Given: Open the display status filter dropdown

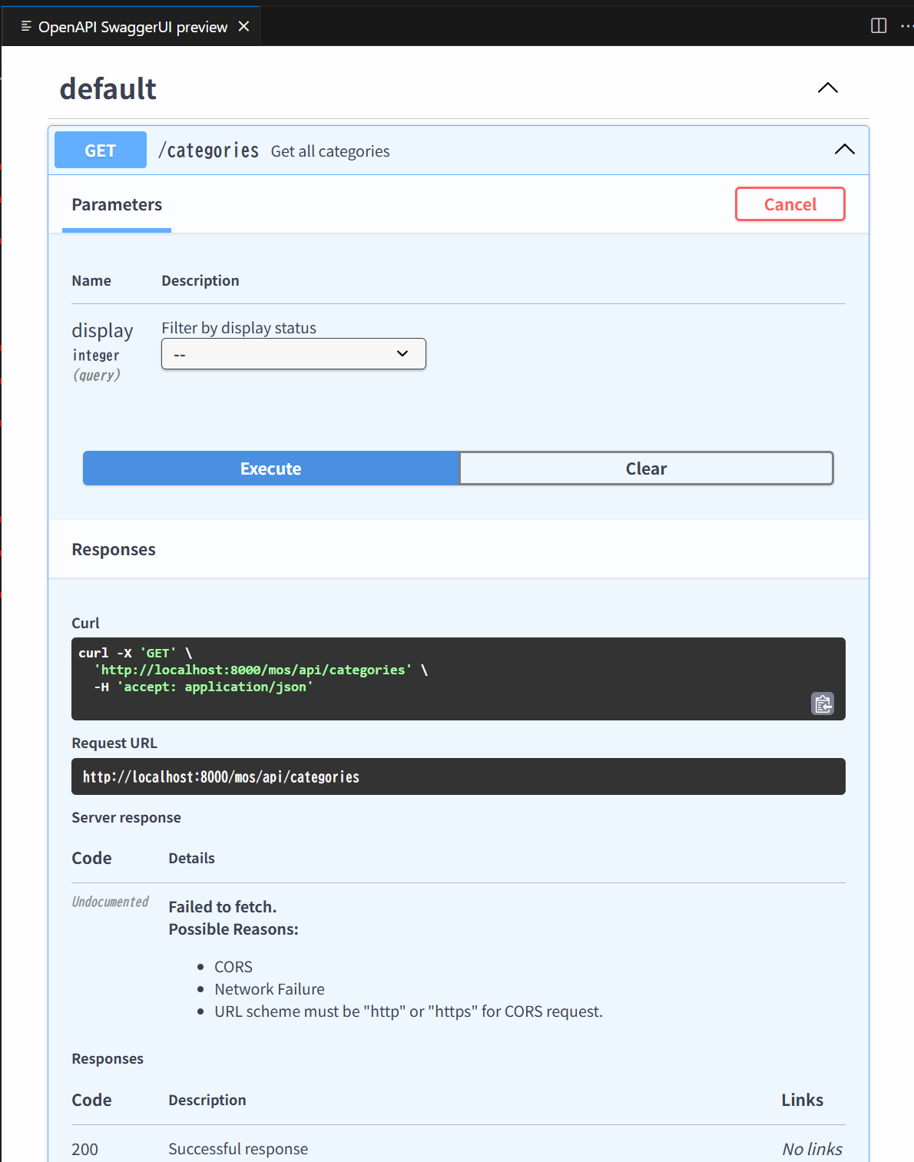Looking at the screenshot, I should point(293,354).
